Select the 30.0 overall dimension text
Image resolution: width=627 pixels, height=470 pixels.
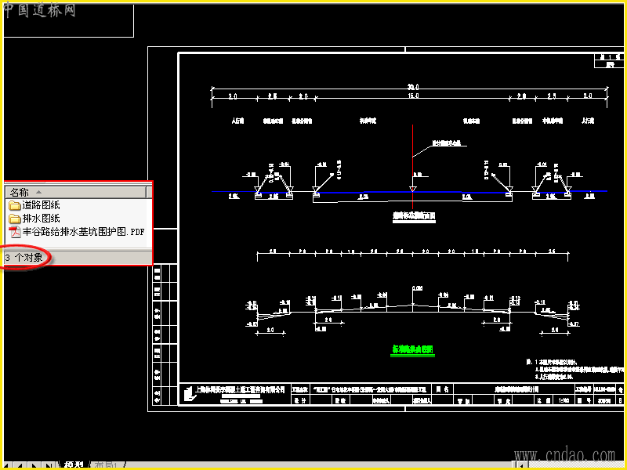[x=413, y=87]
